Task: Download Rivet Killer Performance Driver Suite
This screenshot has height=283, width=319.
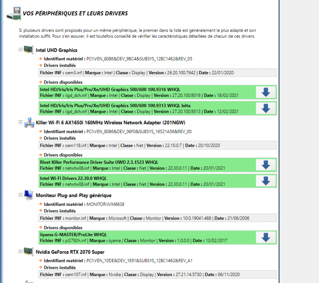Action: 266,165
